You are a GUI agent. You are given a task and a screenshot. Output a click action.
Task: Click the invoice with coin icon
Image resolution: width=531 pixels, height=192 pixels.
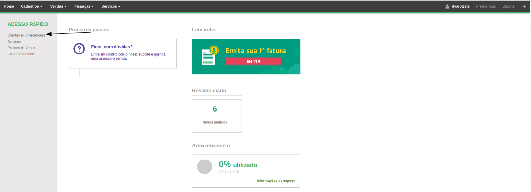coord(210,55)
